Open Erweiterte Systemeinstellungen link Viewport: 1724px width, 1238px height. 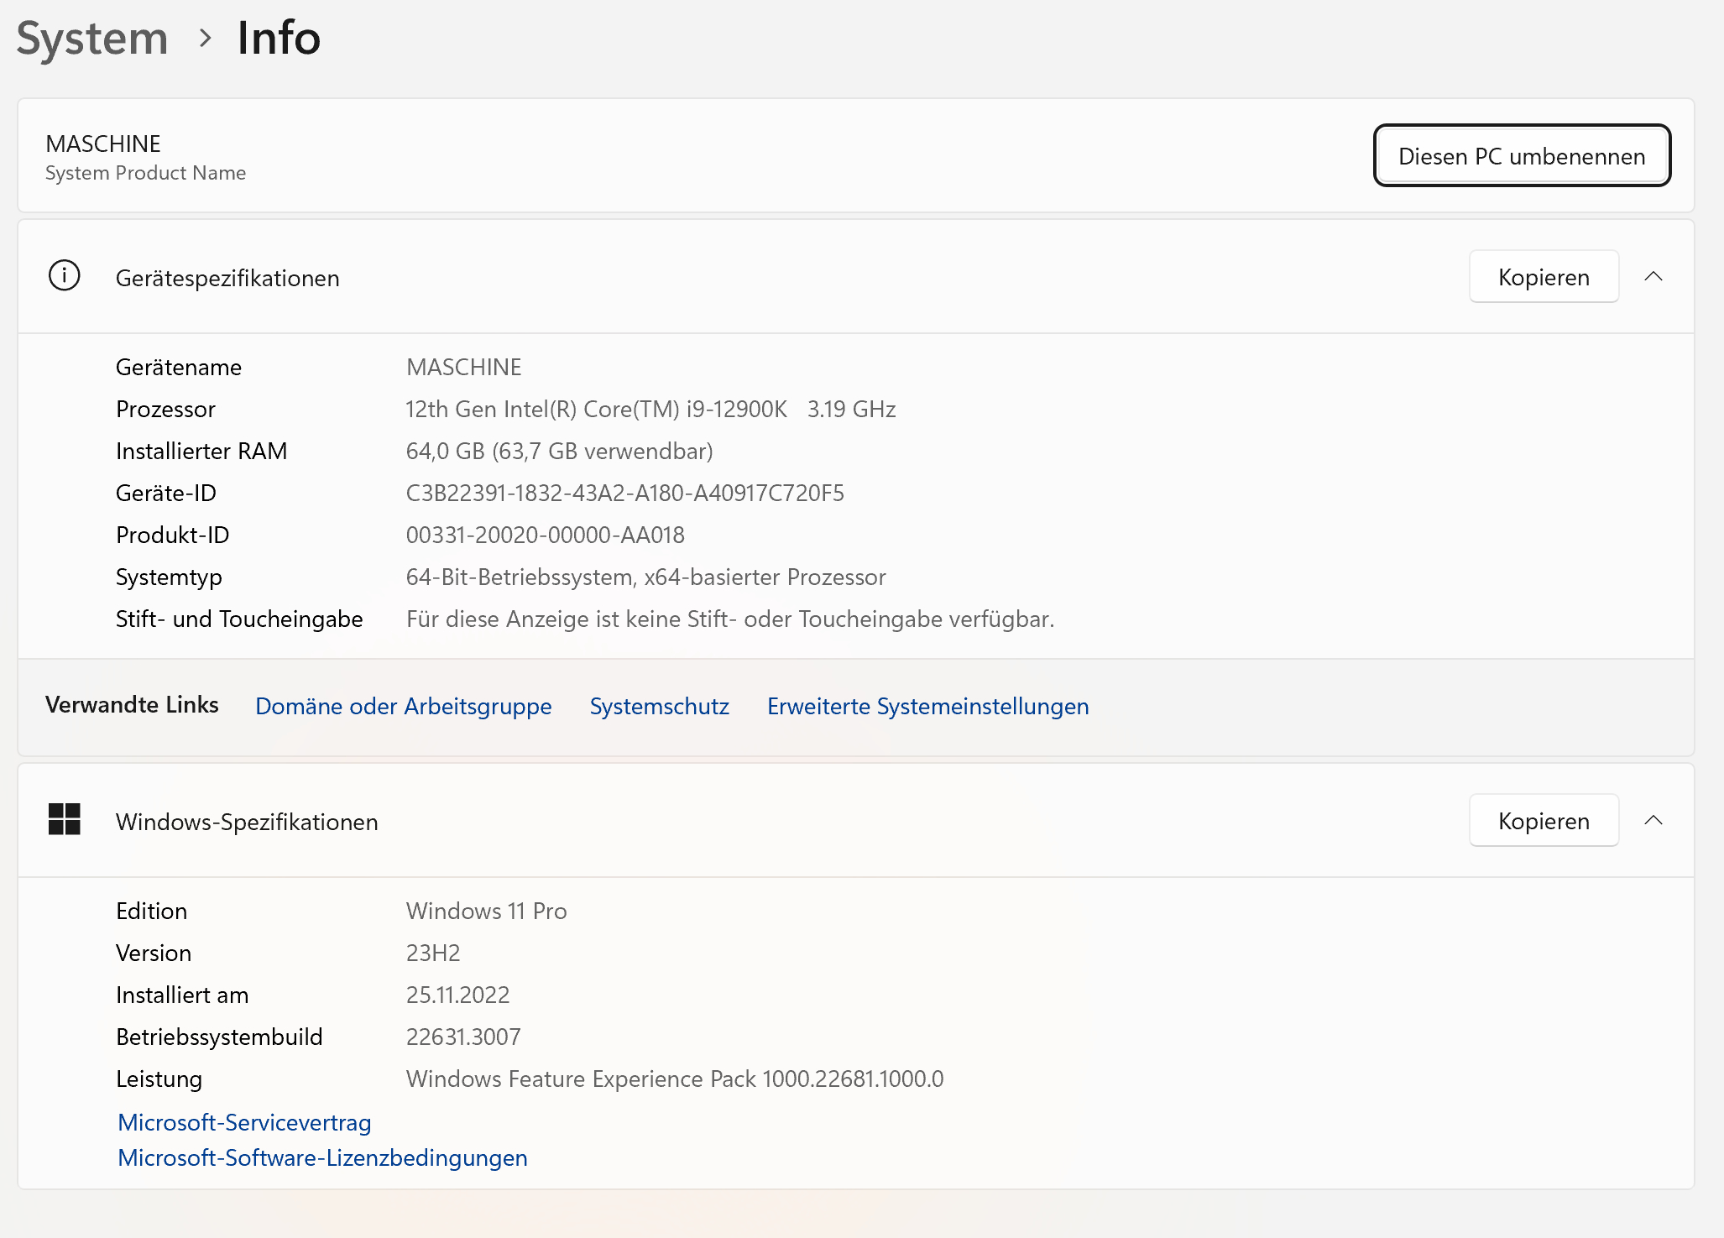click(927, 707)
